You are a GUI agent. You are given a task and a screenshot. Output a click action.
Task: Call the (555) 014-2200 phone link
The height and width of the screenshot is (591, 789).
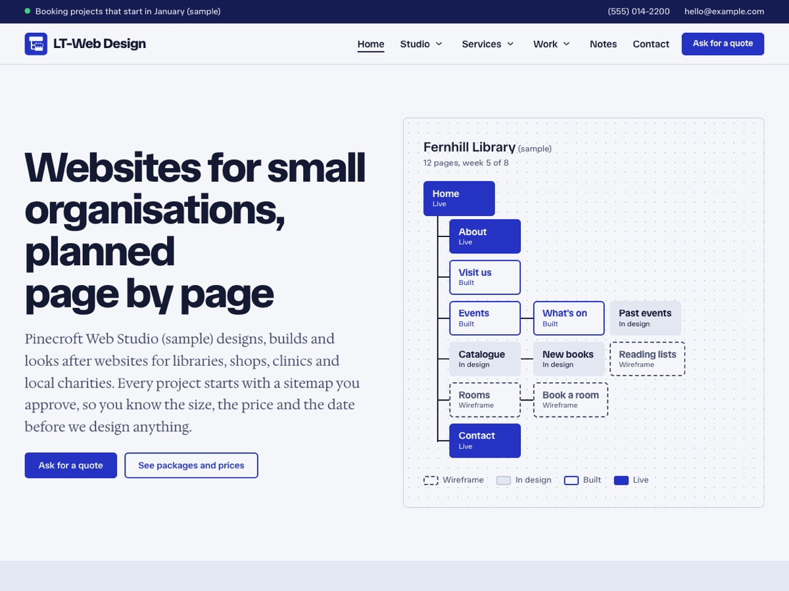(x=639, y=11)
